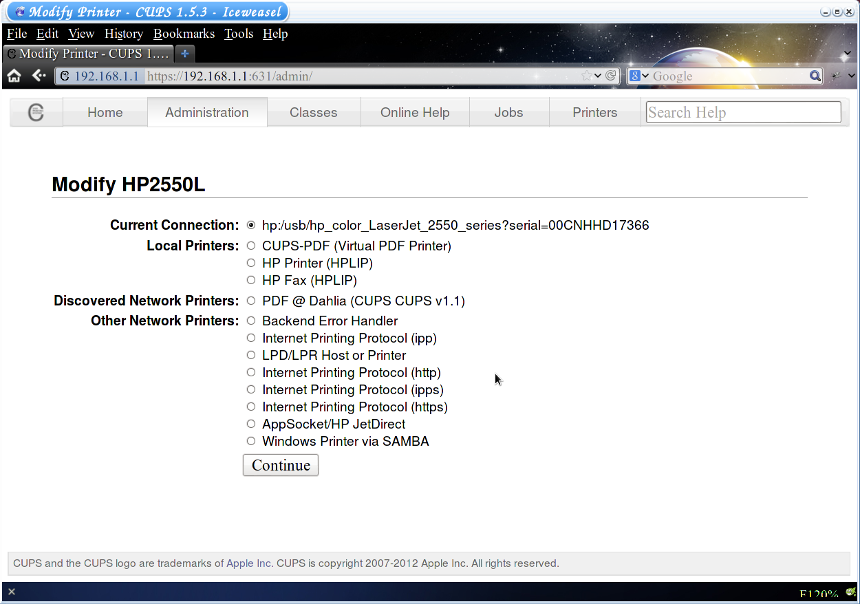Screen dimensions: 860x604
Task: Click the Iceweasel icon in the title bar
Action: [20, 12]
